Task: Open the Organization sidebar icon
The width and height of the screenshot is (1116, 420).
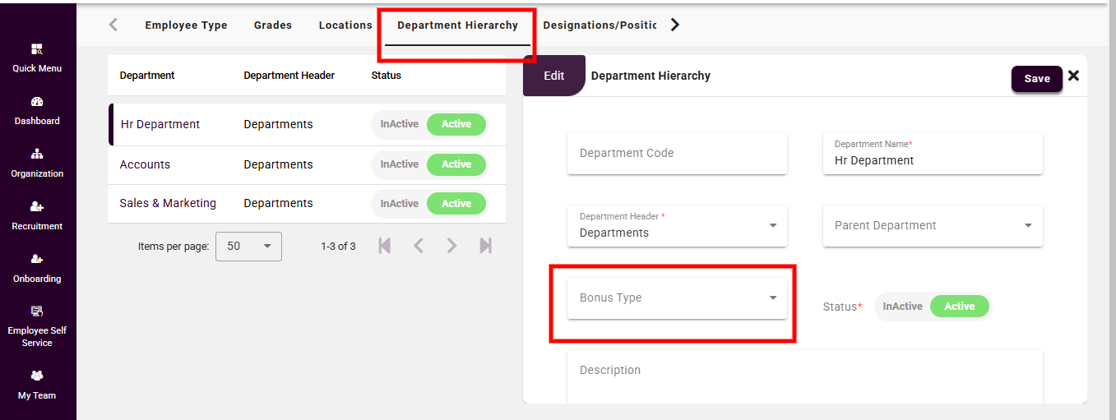Action: pyautogui.click(x=37, y=155)
